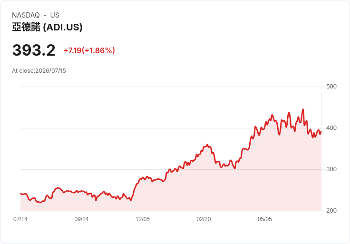Click the 02/20 date label on x-axis

[x=204, y=219]
